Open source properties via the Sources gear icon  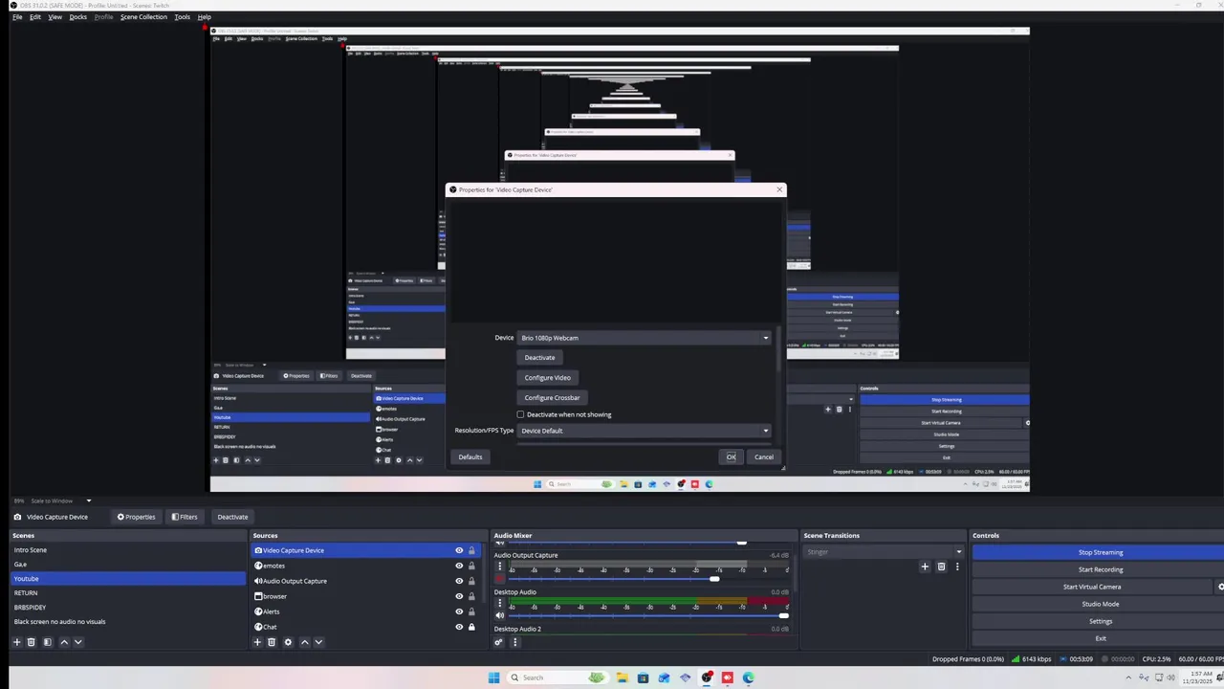[288, 642]
